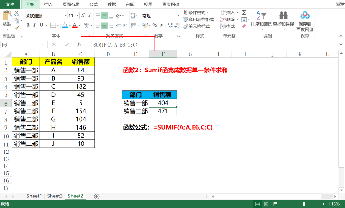Toggle Center horizontal alignment
This screenshot has width=345, height=208.
104,26
